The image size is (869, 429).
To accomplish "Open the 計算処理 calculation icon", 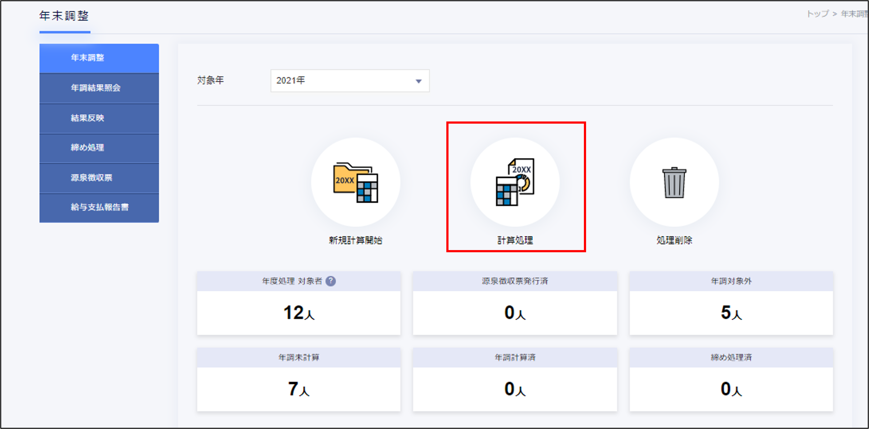I will click(515, 182).
